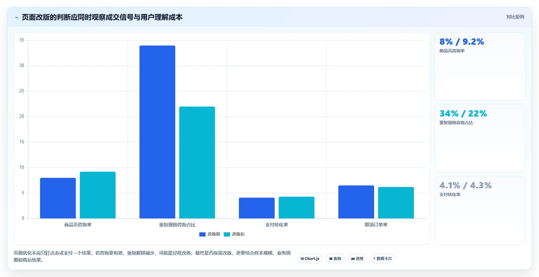Click the 改版后 bar for 取消订单率
The image size is (539, 277).
point(396,203)
